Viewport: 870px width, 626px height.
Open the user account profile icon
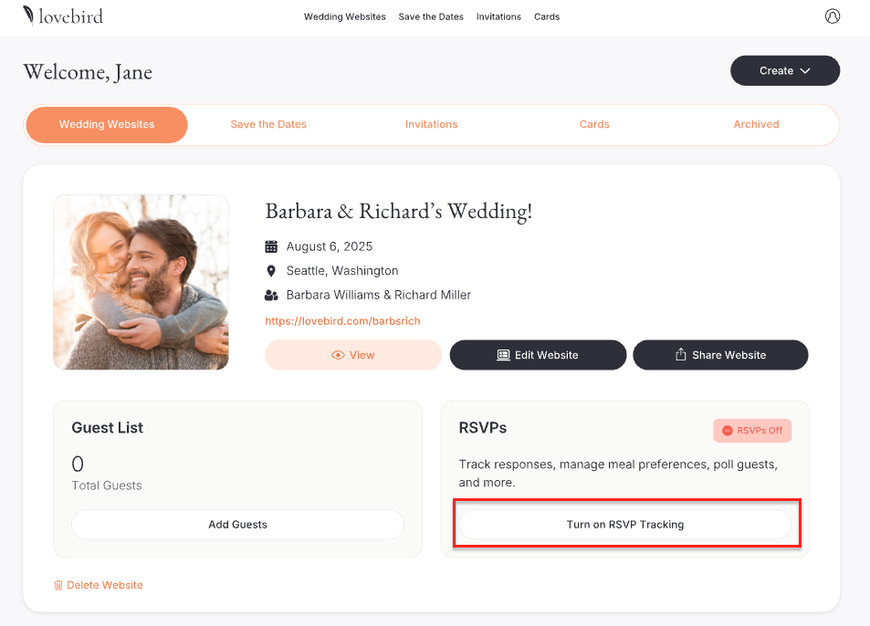tap(833, 16)
